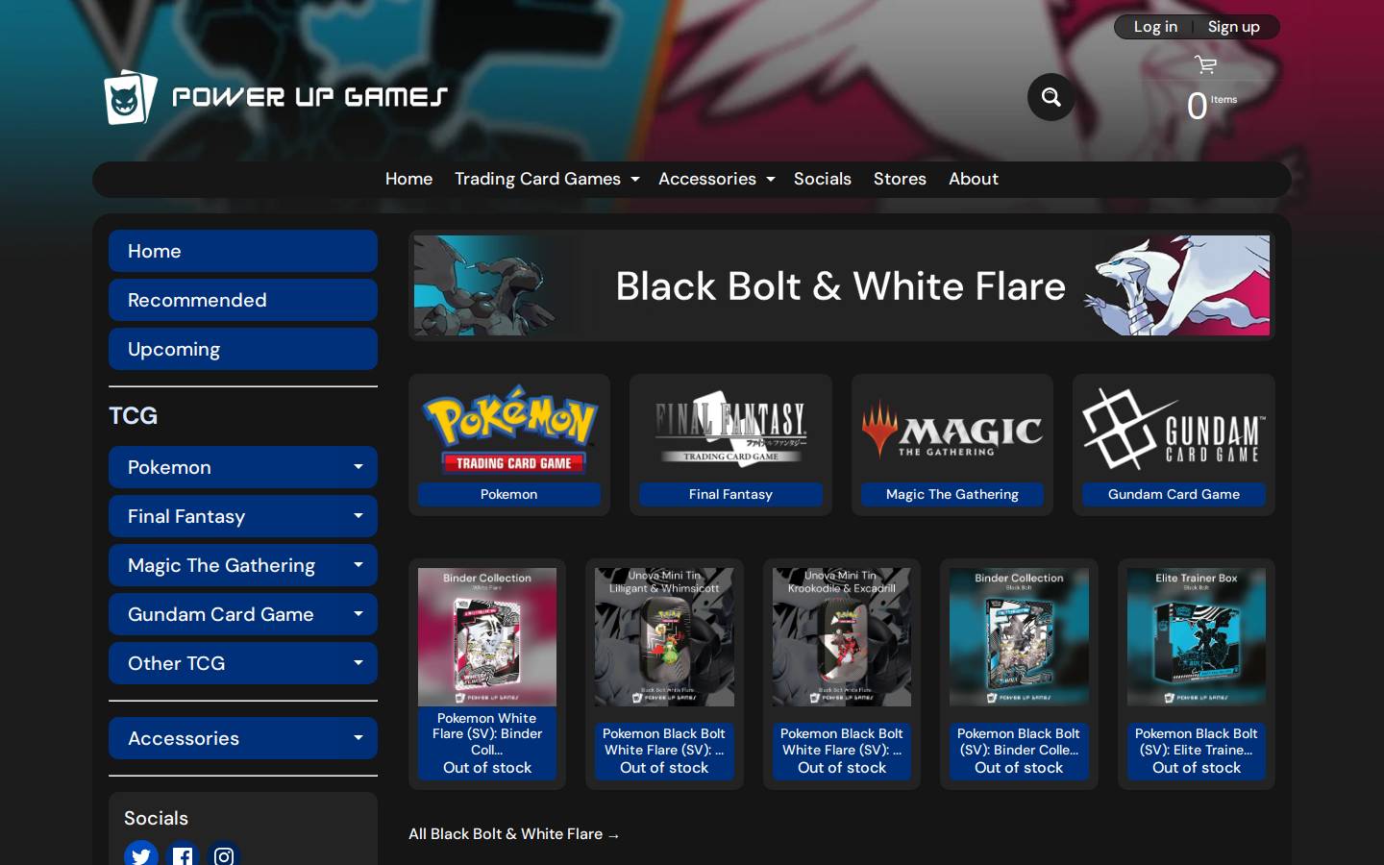Click the Black Bolt & White Flare banner
Viewport: 1384px width, 865px height.
pos(842,285)
